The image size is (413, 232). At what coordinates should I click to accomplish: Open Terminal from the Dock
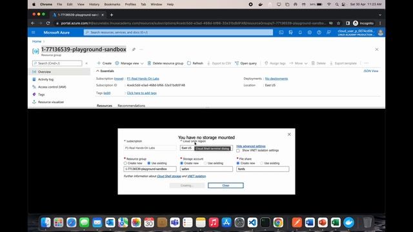265,222
